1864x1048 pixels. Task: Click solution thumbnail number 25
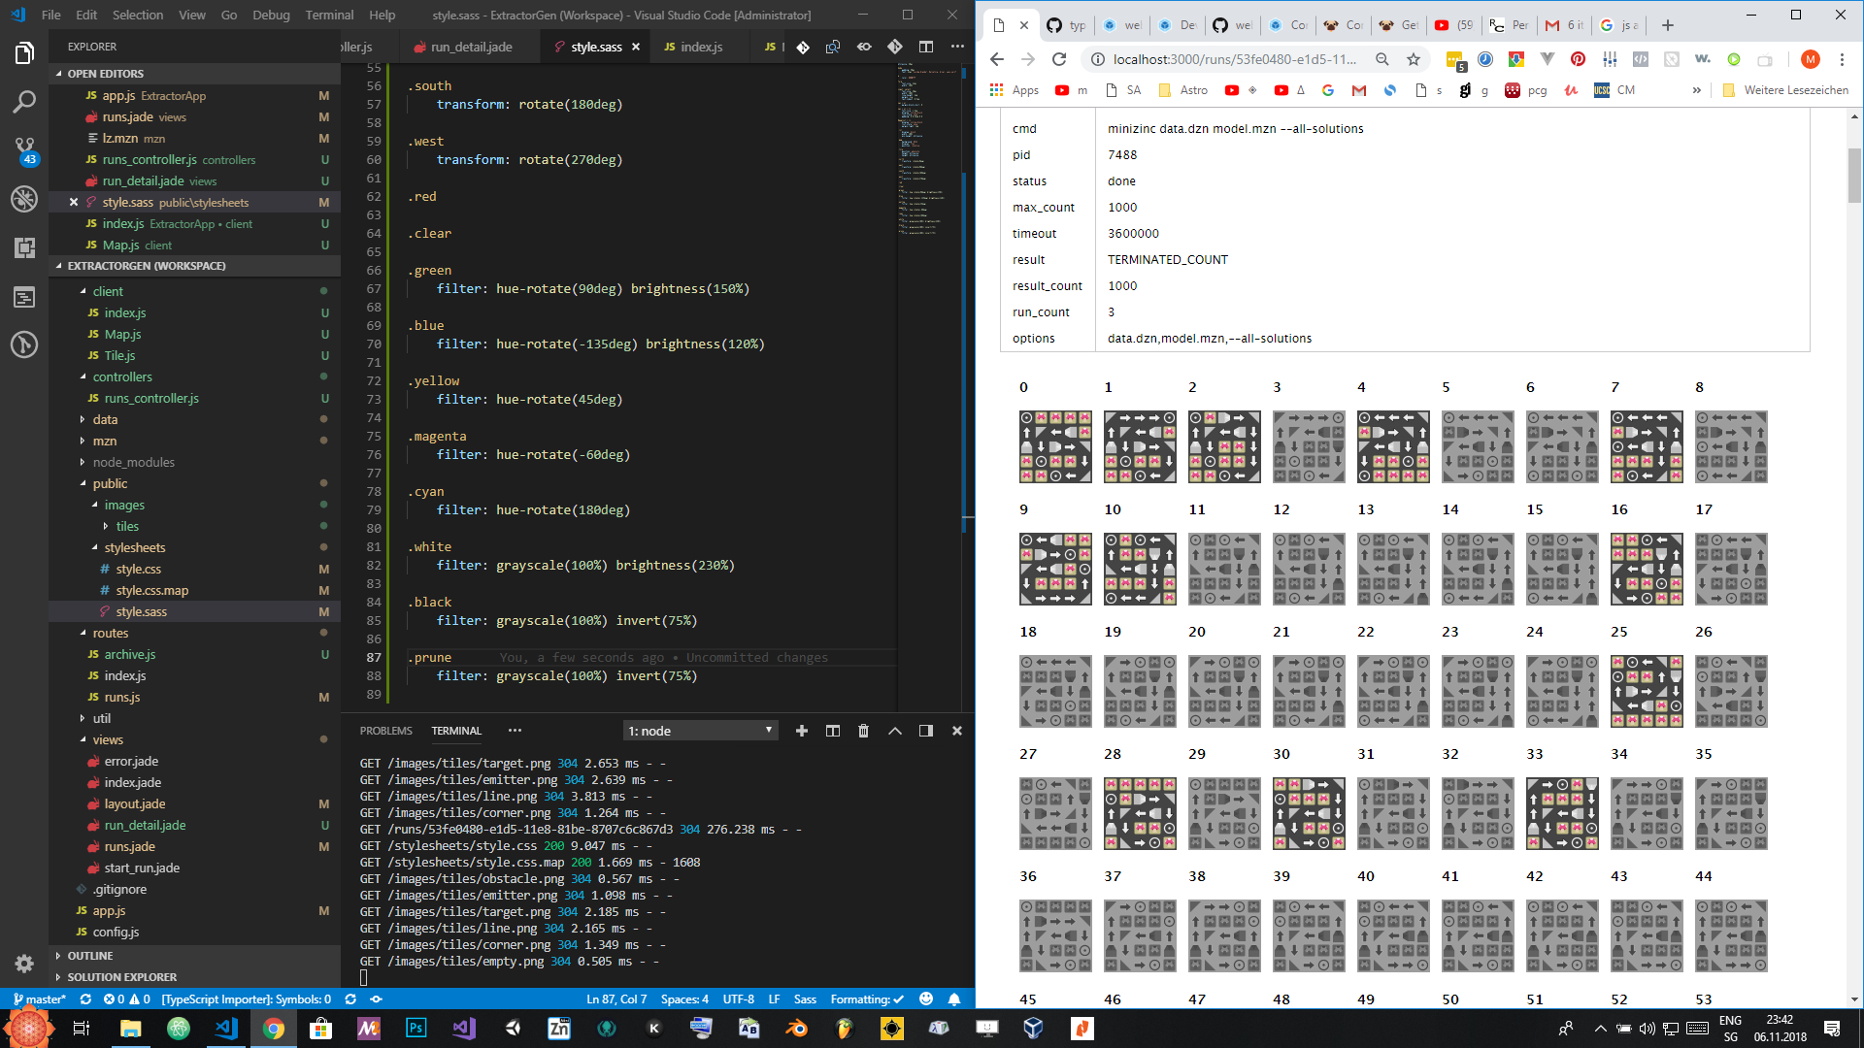click(1647, 691)
